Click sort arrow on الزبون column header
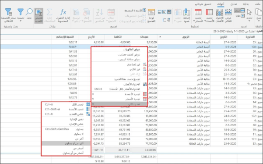 click(x=160, y=37)
